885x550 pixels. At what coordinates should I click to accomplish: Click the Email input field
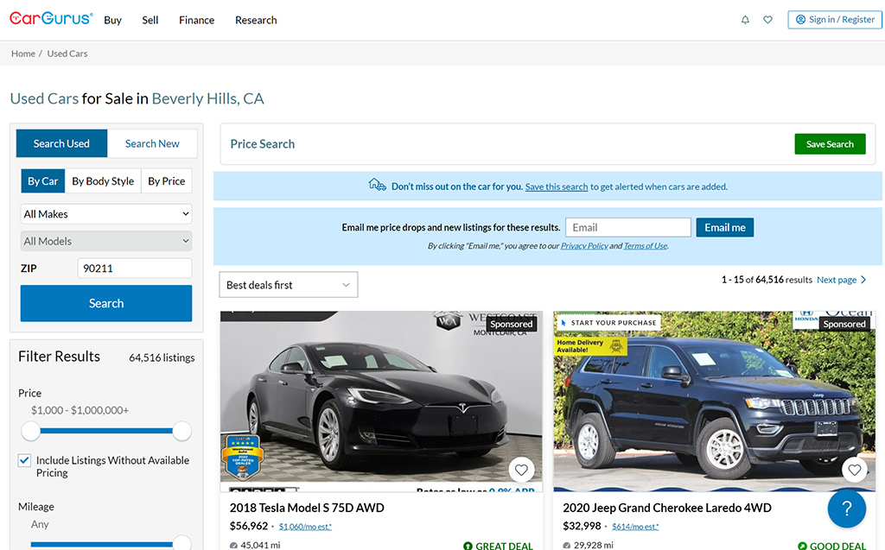tap(628, 227)
